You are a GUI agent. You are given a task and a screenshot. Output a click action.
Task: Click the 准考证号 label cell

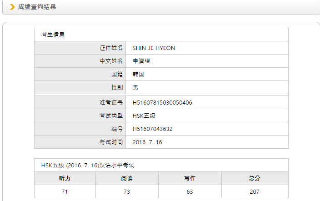pyautogui.click(x=80, y=102)
